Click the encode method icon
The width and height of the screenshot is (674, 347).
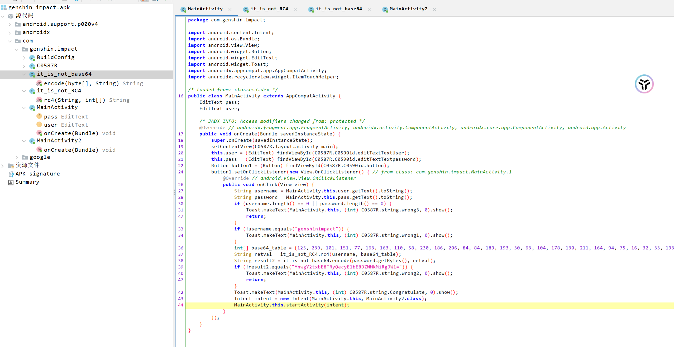[39, 83]
